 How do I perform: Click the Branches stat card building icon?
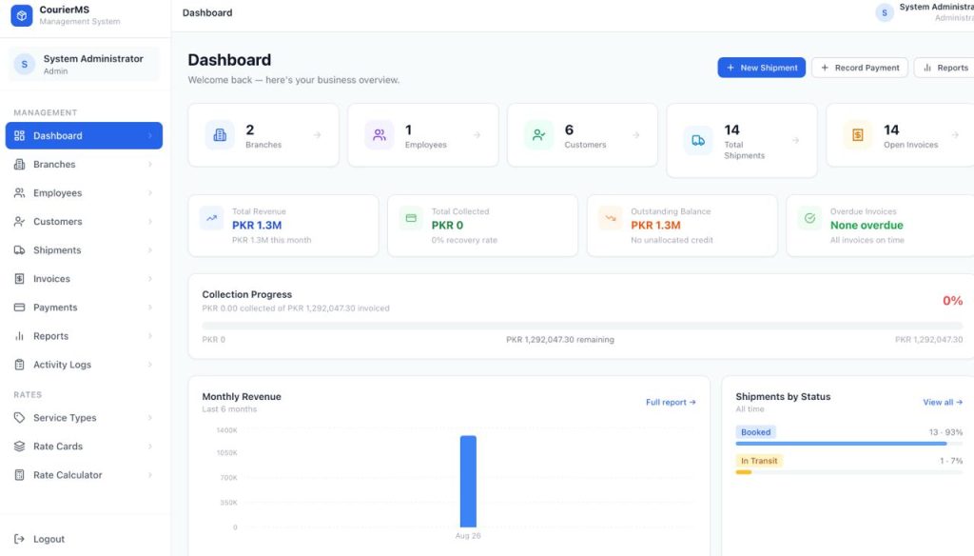click(x=220, y=135)
